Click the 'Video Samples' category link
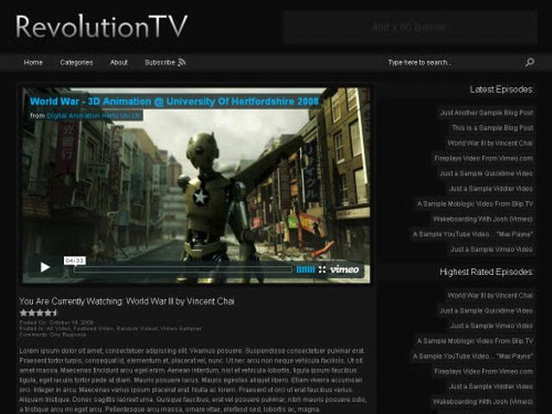This screenshot has width=552, height=414. [180, 329]
